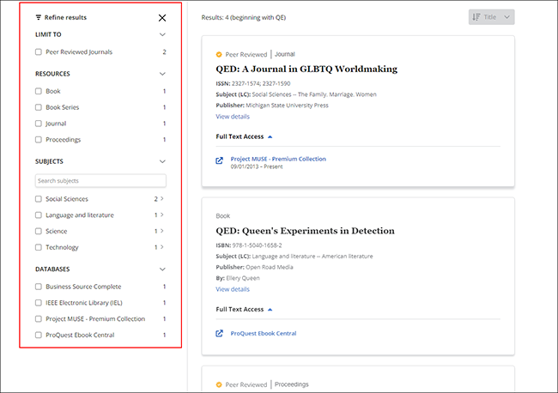Expand Language and literature subcategories arrow
Viewport: 558px width, 393px height.
[x=162, y=215]
